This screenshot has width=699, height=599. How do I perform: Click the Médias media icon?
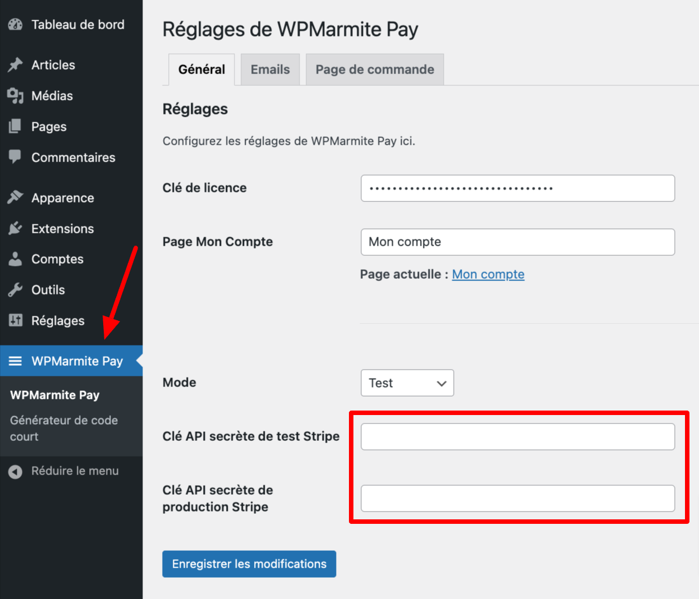tap(15, 96)
